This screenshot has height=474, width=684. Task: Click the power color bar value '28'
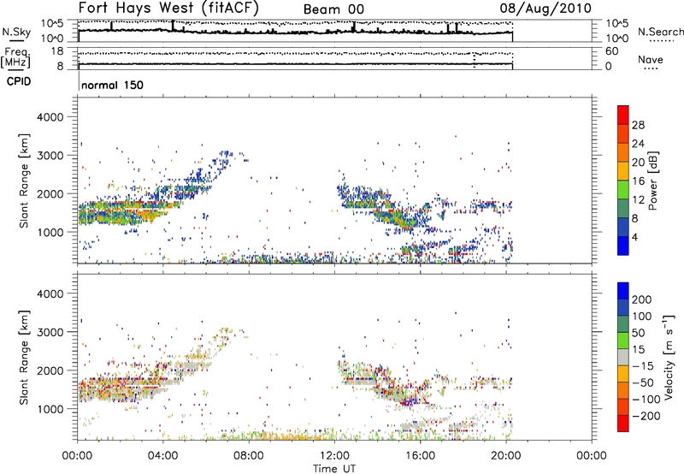point(638,125)
